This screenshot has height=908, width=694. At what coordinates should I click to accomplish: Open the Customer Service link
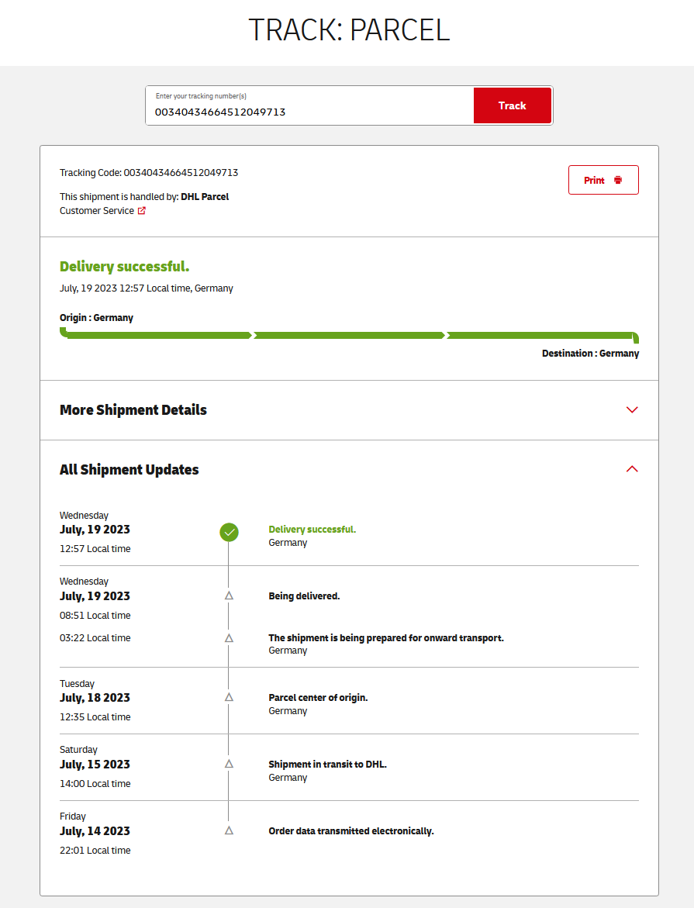click(97, 211)
